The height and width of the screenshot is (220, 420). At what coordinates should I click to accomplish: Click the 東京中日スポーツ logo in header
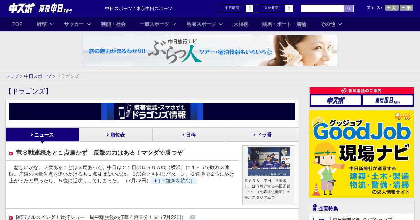(56, 8)
